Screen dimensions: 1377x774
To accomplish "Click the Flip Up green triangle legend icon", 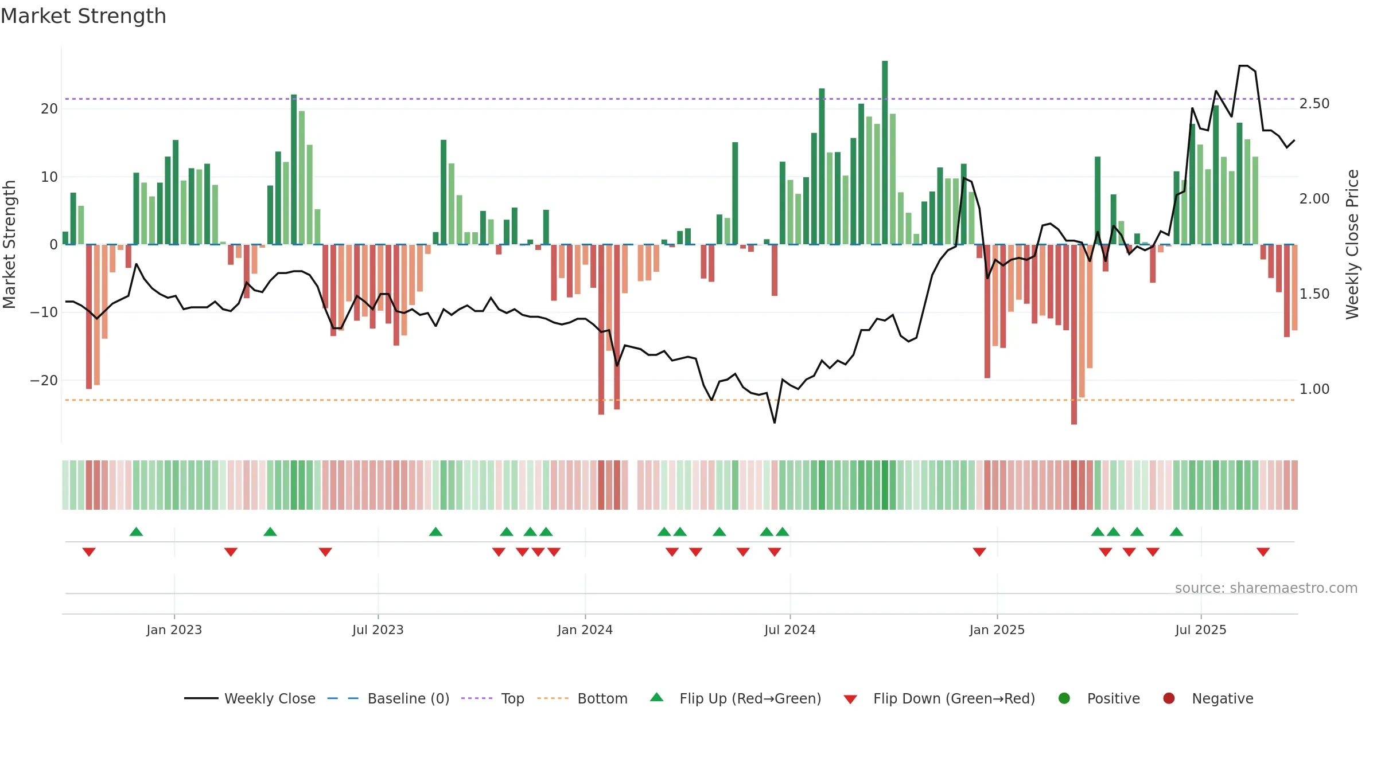I will [x=657, y=697].
